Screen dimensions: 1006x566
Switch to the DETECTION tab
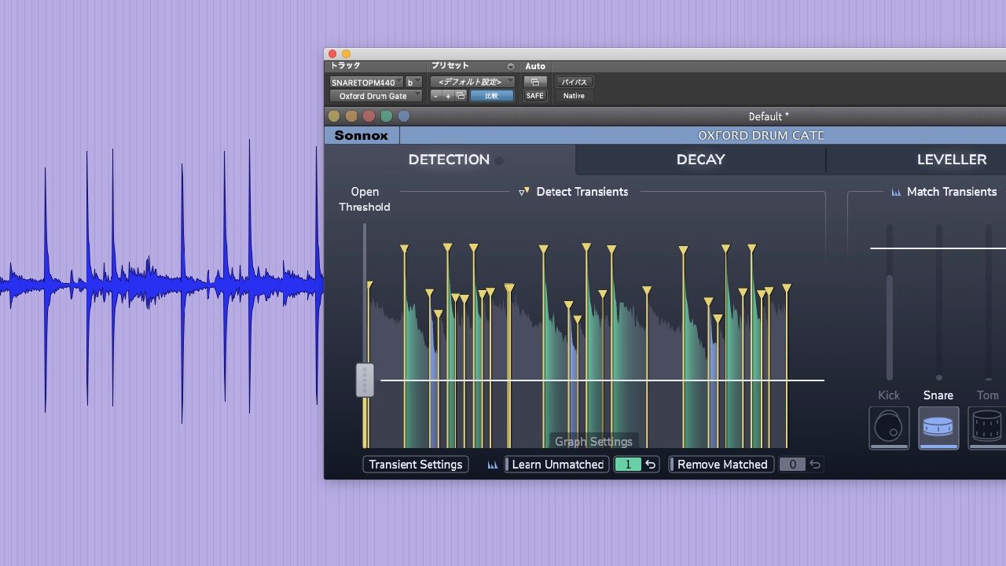click(449, 160)
